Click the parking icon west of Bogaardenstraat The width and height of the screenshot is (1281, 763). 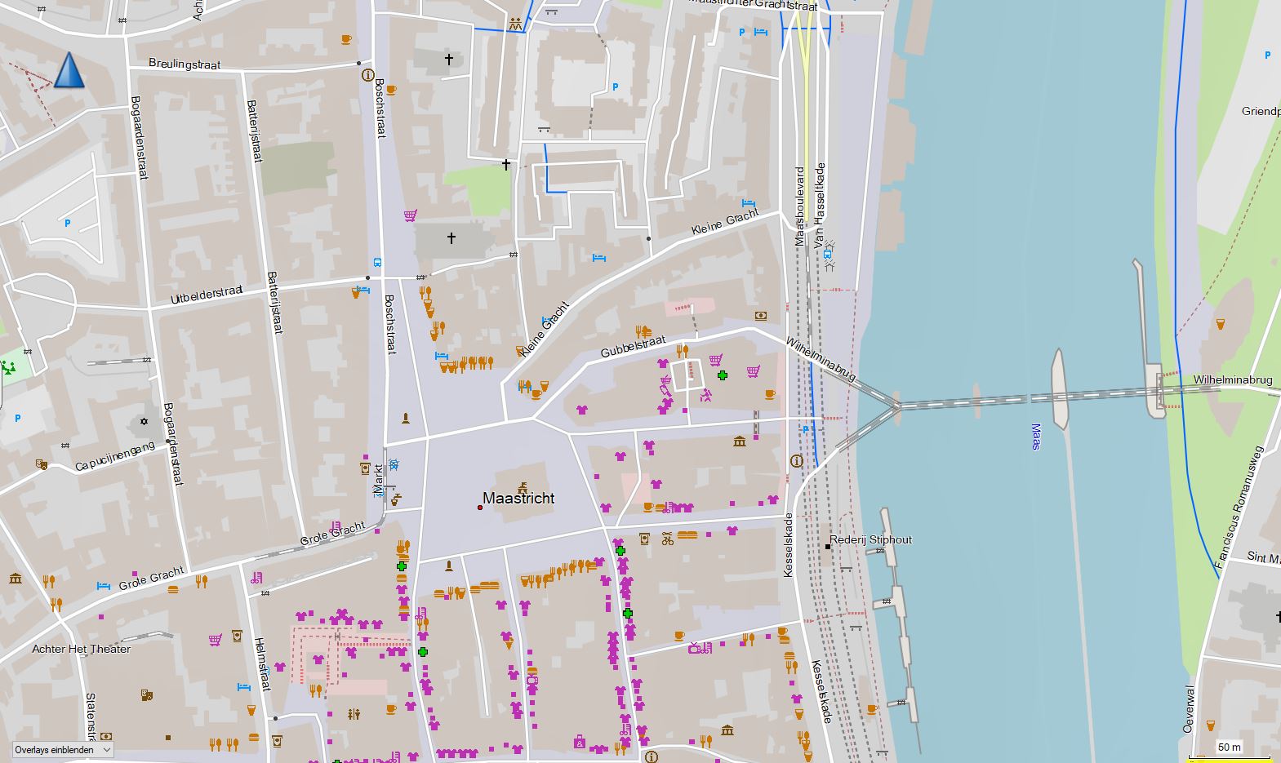pos(68,223)
